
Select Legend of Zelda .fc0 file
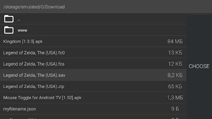click(34, 53)
